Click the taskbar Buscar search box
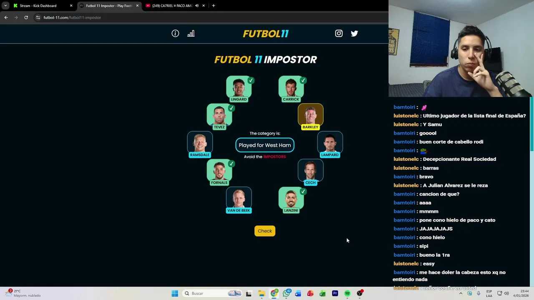 (213, 293)
